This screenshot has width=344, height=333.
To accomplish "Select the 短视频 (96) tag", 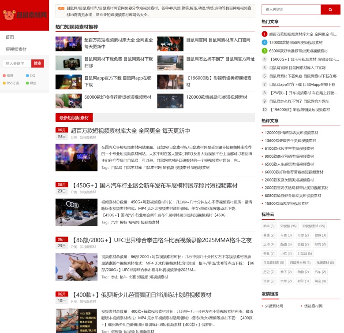I will coord(288,226).
